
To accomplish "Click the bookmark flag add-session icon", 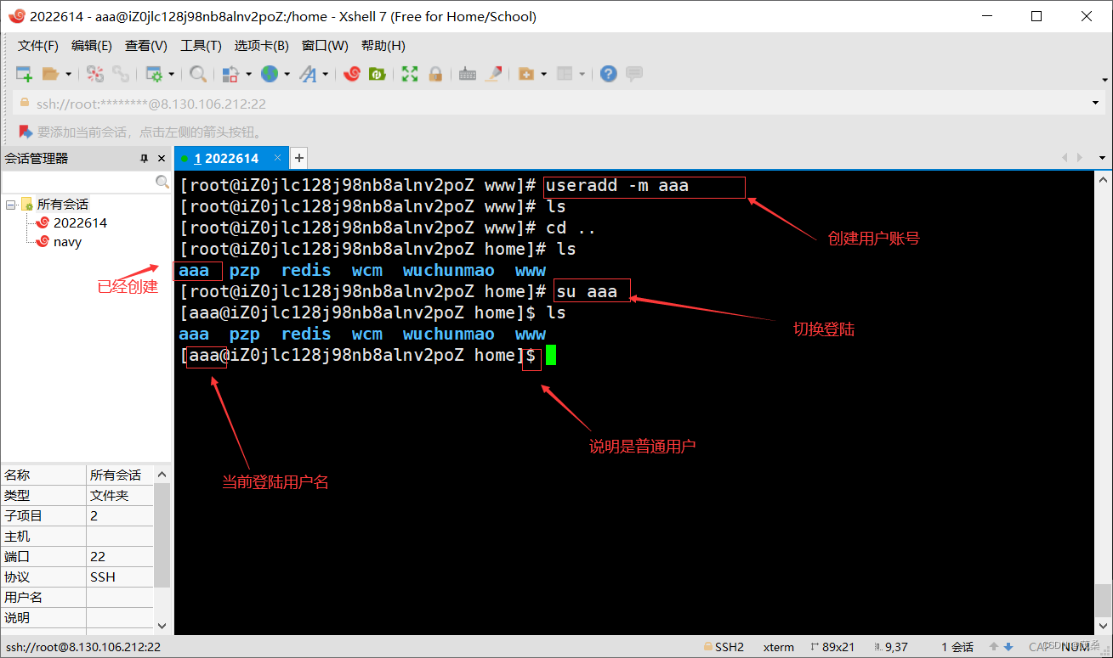I will 26,132.
